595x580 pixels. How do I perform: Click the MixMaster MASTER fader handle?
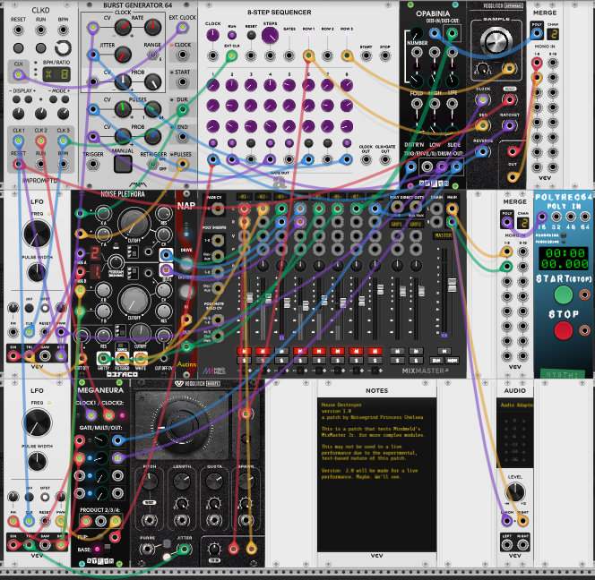452,285
